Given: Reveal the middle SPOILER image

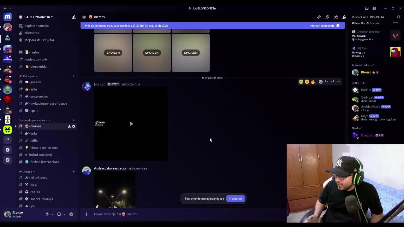Looking at the screenshot, I should pos(152,53).
